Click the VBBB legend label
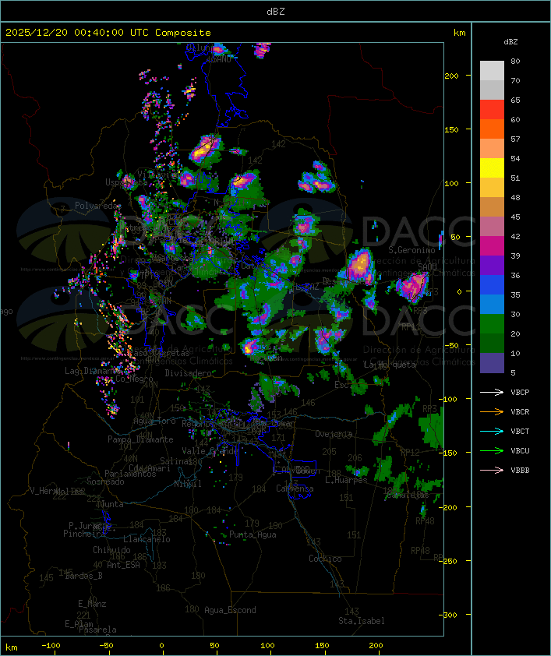This screenshot has height=656, width=551. 520,471
